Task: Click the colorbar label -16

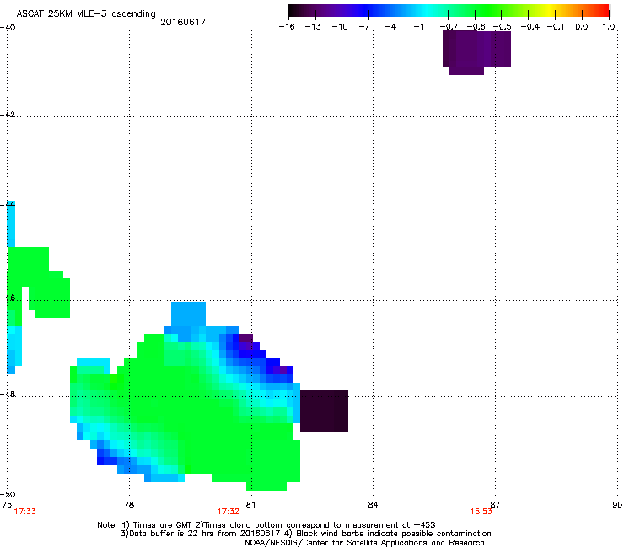Action: tap(287, 27)
